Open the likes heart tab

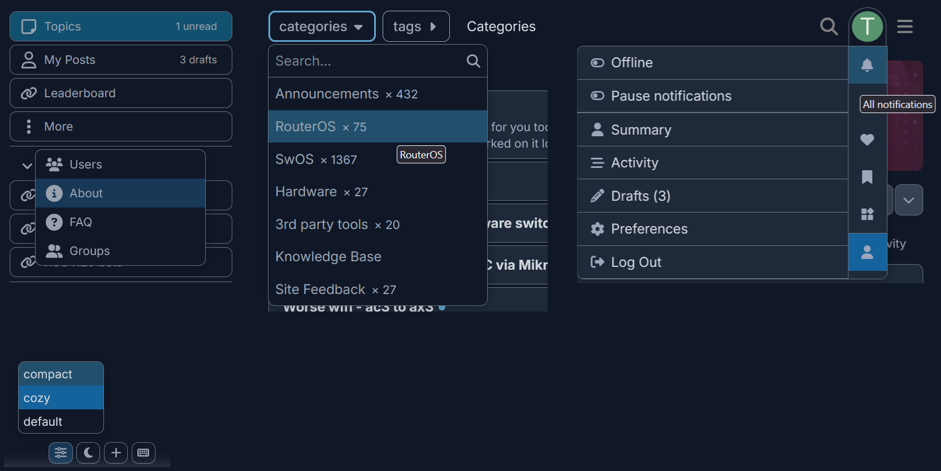867,140
